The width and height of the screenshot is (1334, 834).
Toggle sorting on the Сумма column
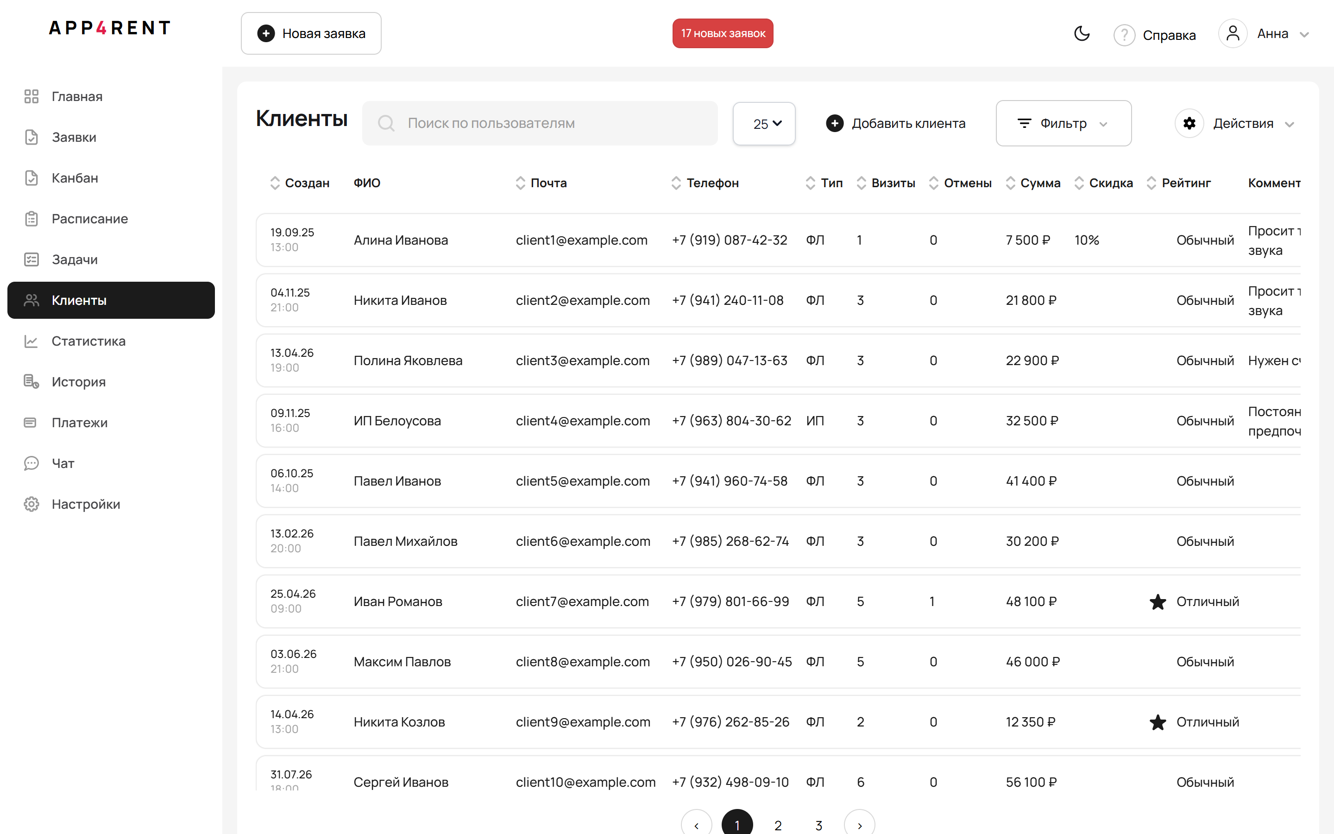point(1032,183)
